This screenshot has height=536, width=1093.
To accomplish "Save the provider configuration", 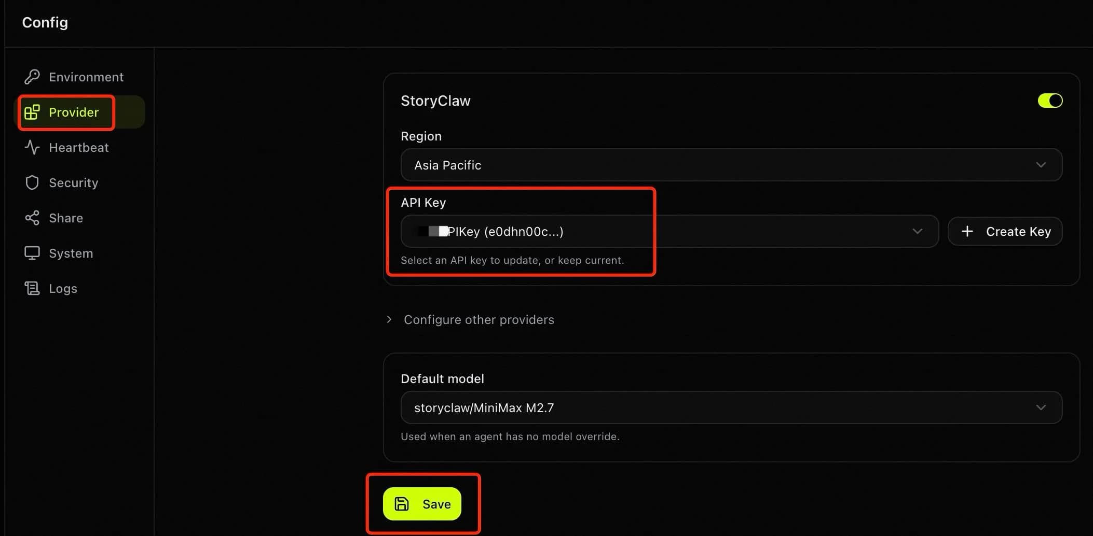I will coord(422,504).
